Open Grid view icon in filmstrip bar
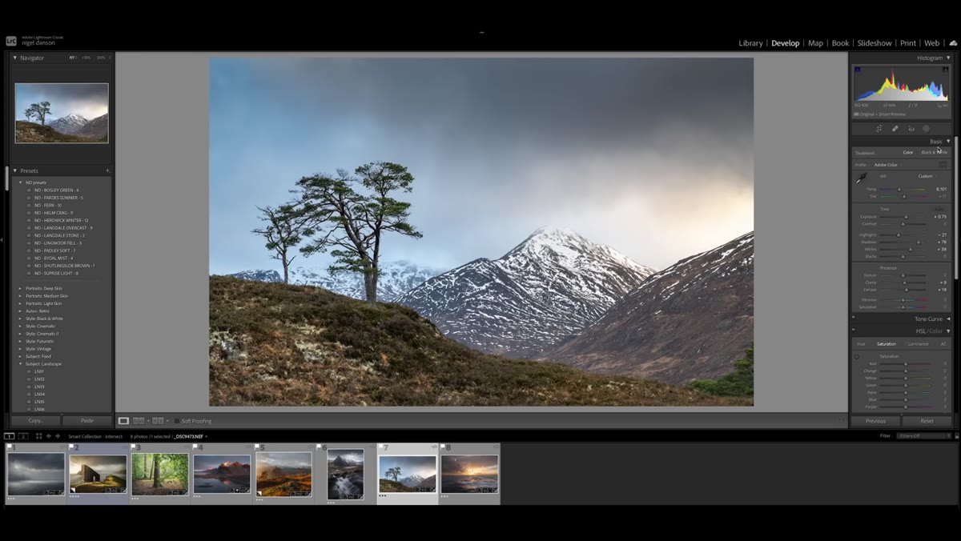Image resolution: width=961 pixels, height=541 pixels. coord(38,436)
